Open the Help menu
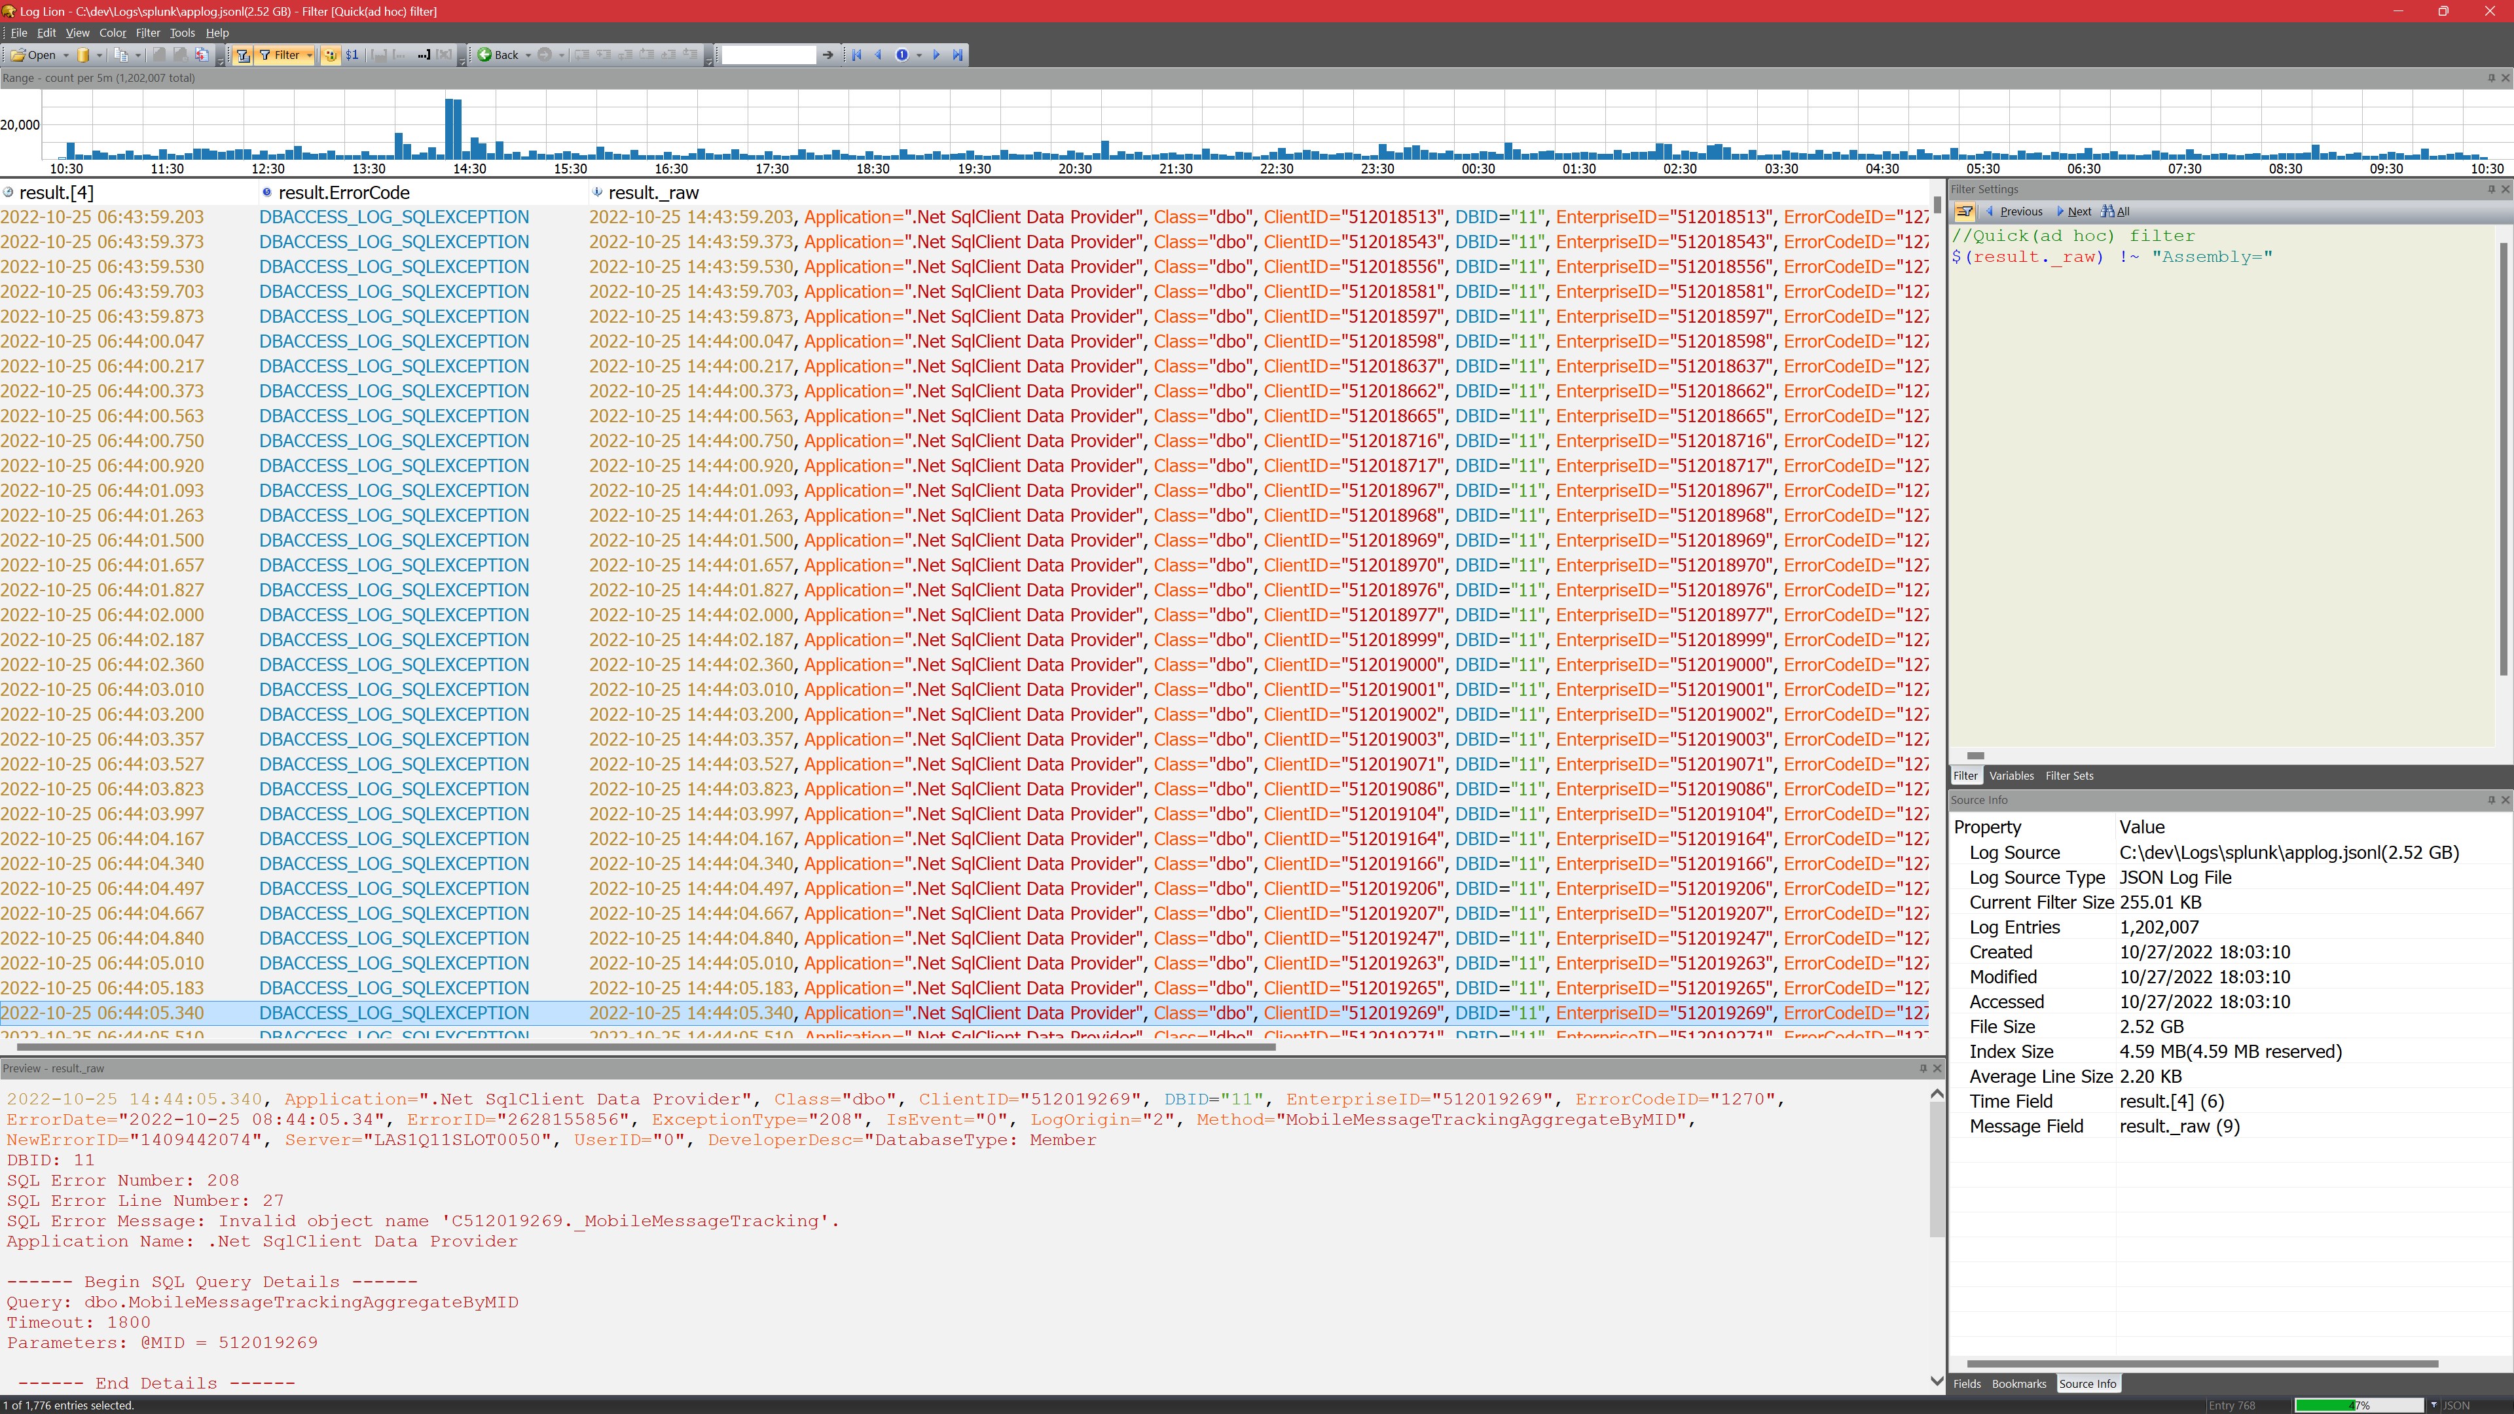 [x=217, y=32]
